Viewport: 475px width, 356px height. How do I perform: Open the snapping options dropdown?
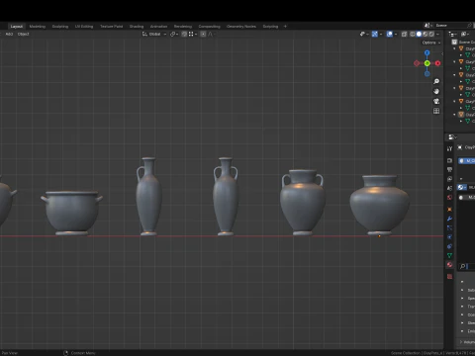(193, 34)
